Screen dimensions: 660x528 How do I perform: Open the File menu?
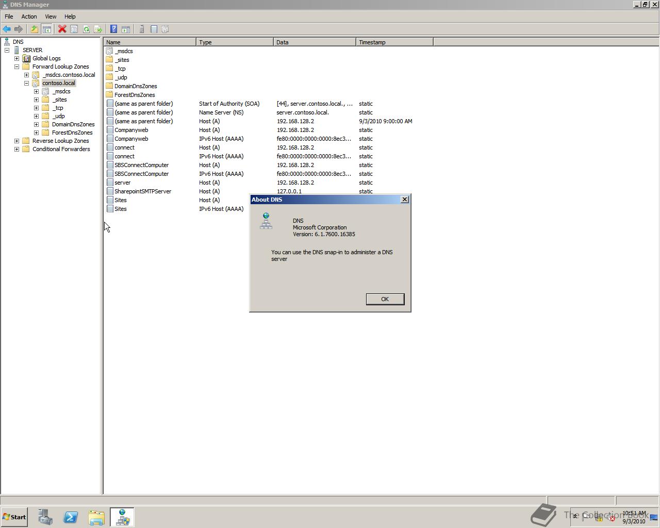[9, 16]
